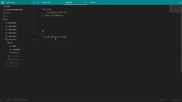The width and height of the screenshot is (182, 102).
Task: Click the code minimap preview
Action: (x=175, y=9)
